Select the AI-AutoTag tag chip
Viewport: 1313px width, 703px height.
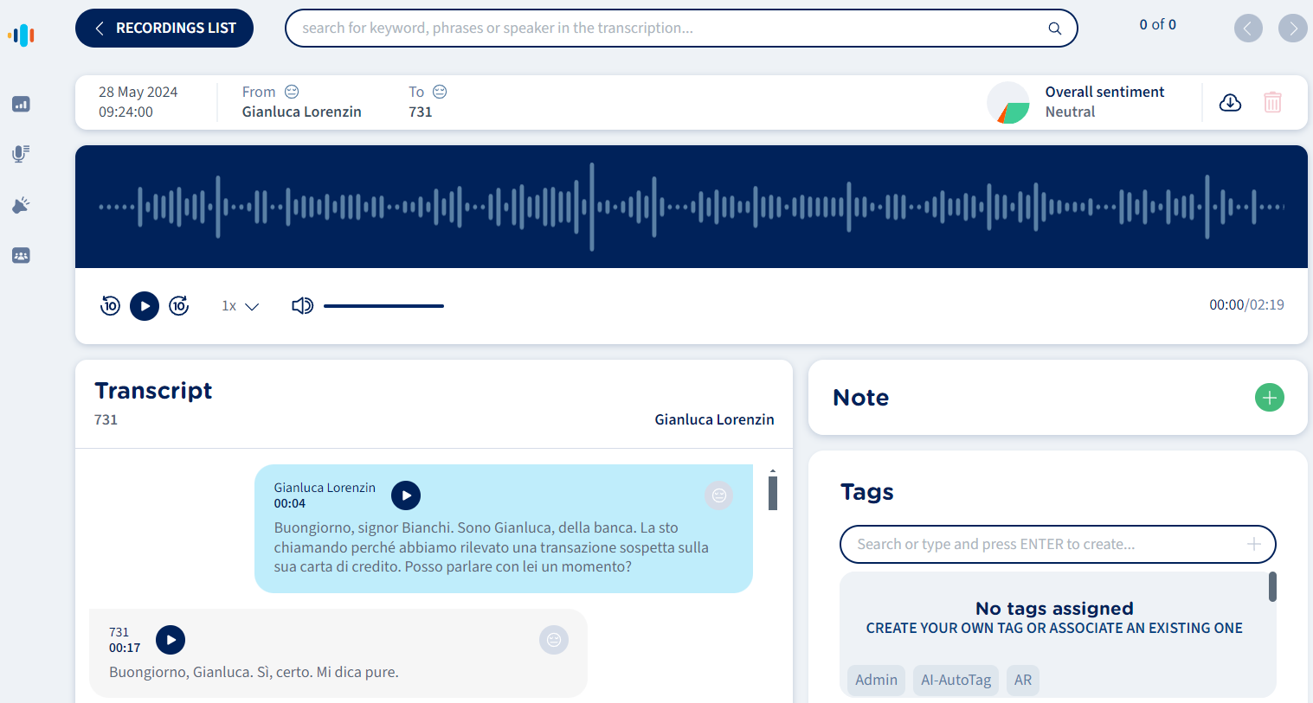tap(956, 681)
